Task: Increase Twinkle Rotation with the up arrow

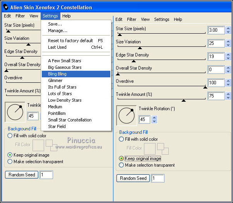Action: [154, 118]
